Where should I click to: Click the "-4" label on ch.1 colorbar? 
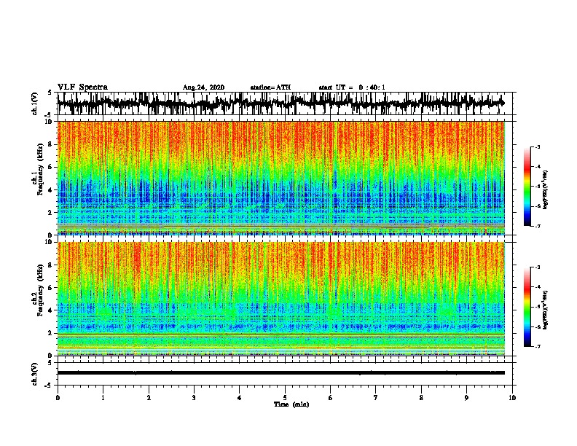click(x=537, y=167)
